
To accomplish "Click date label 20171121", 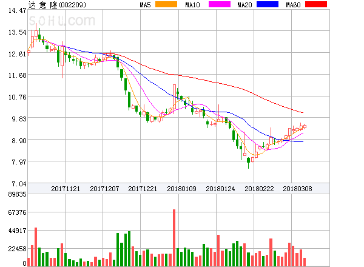I will pyautogui.click(x=66, y=189).
